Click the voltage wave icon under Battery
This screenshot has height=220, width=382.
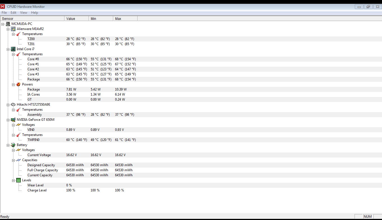18,150
